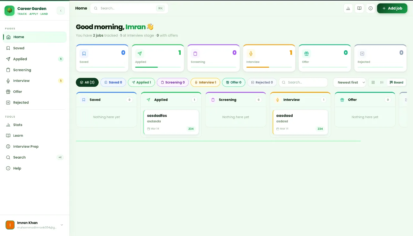Click the Rejected summary card x icon

(362, 54)
